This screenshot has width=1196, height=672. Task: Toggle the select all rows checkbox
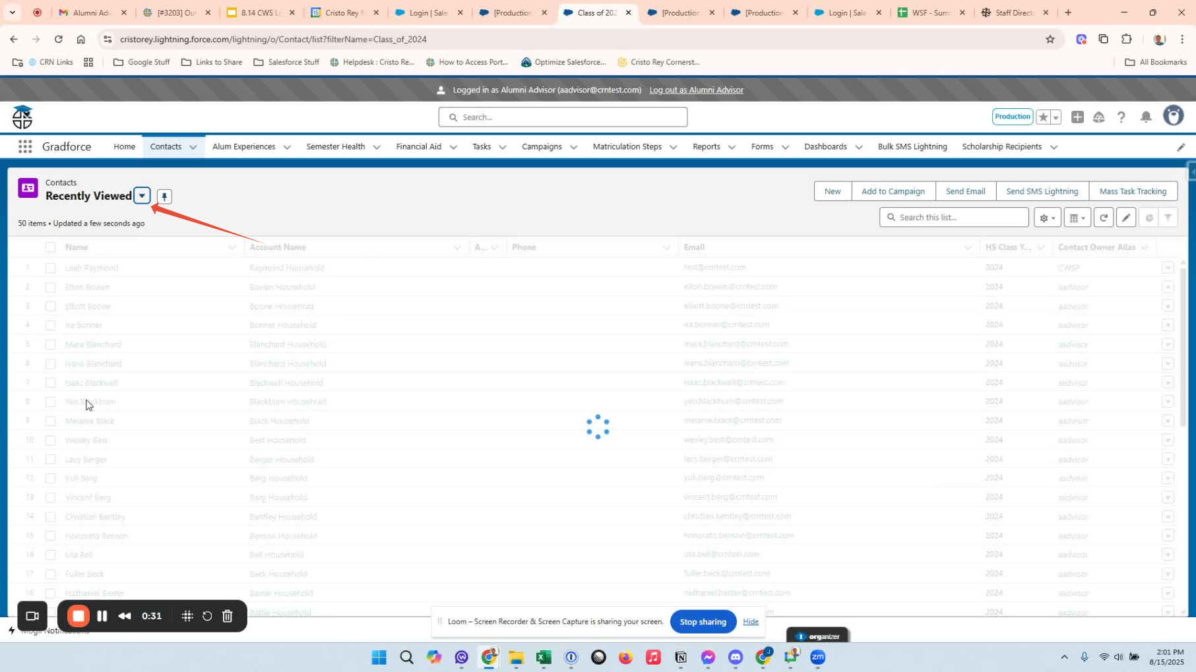point(50,247)
